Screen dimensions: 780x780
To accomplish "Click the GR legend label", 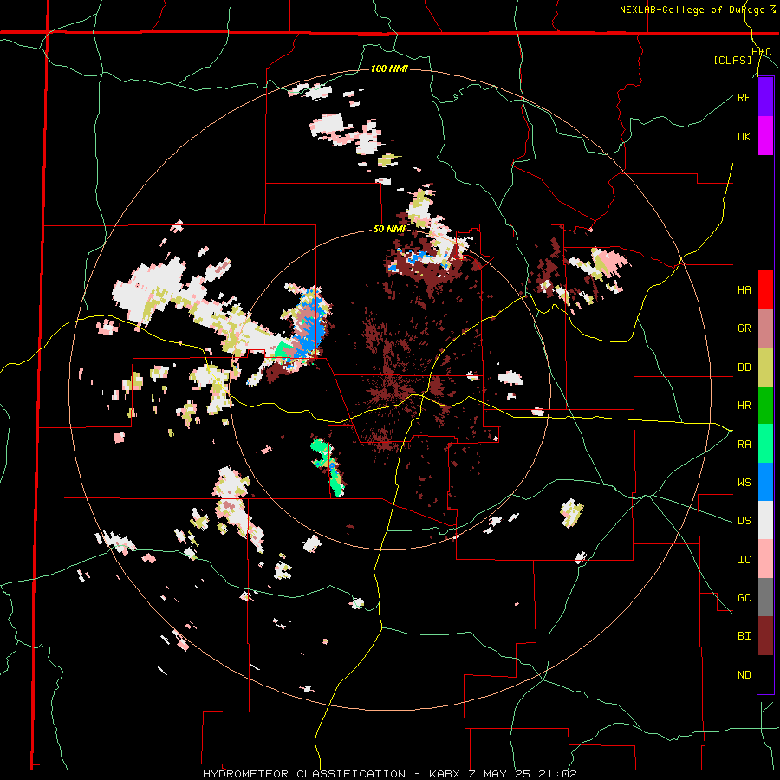I will click(x=744, y=328).
